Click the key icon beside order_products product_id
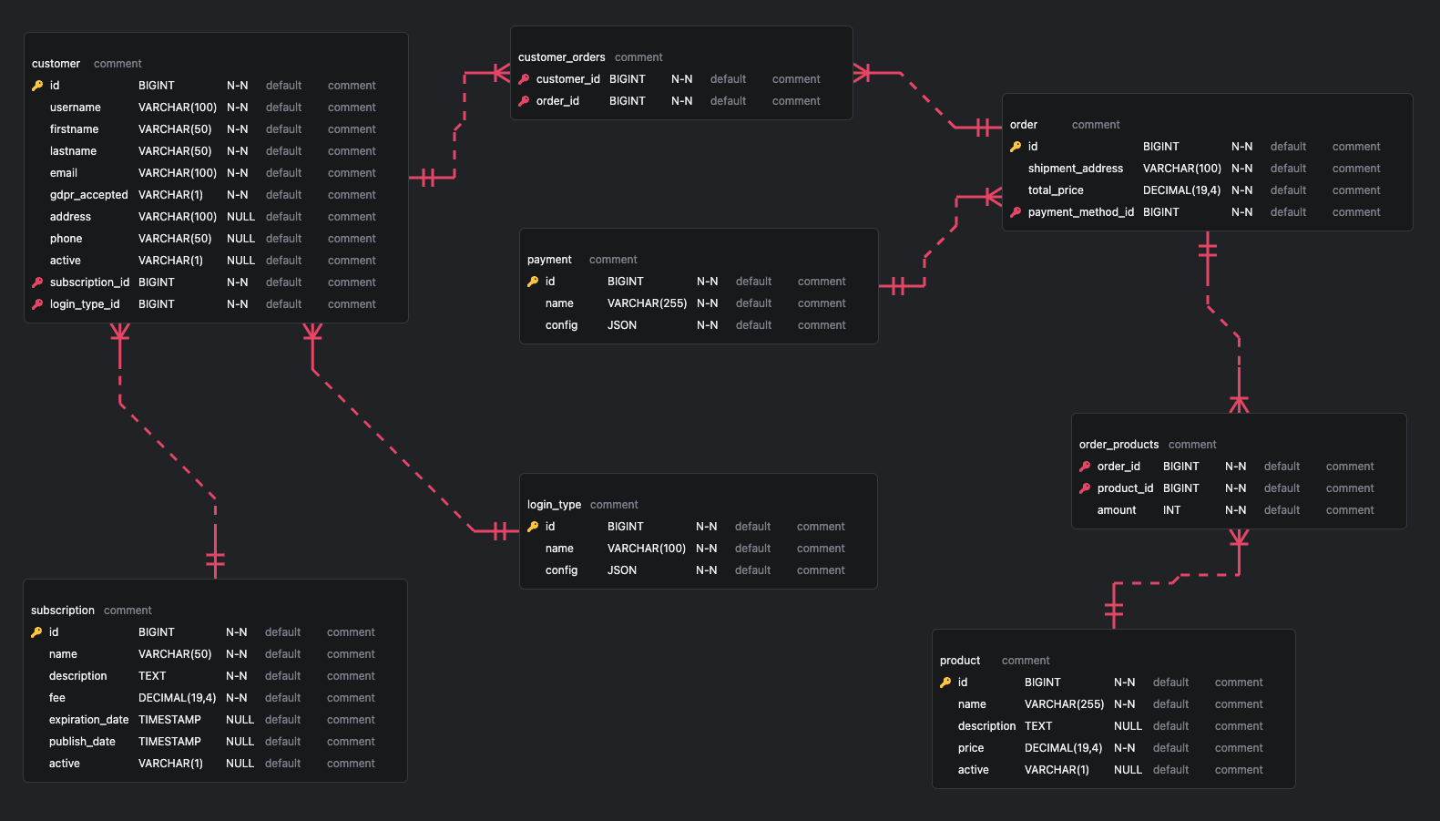 pos(1085,488)
